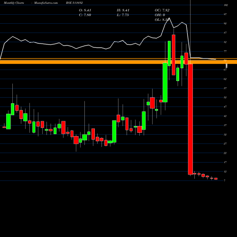Viewport: 237px width, 237px height.
Task: Select the "H: 8.41" high value
Action: (123, 10)
